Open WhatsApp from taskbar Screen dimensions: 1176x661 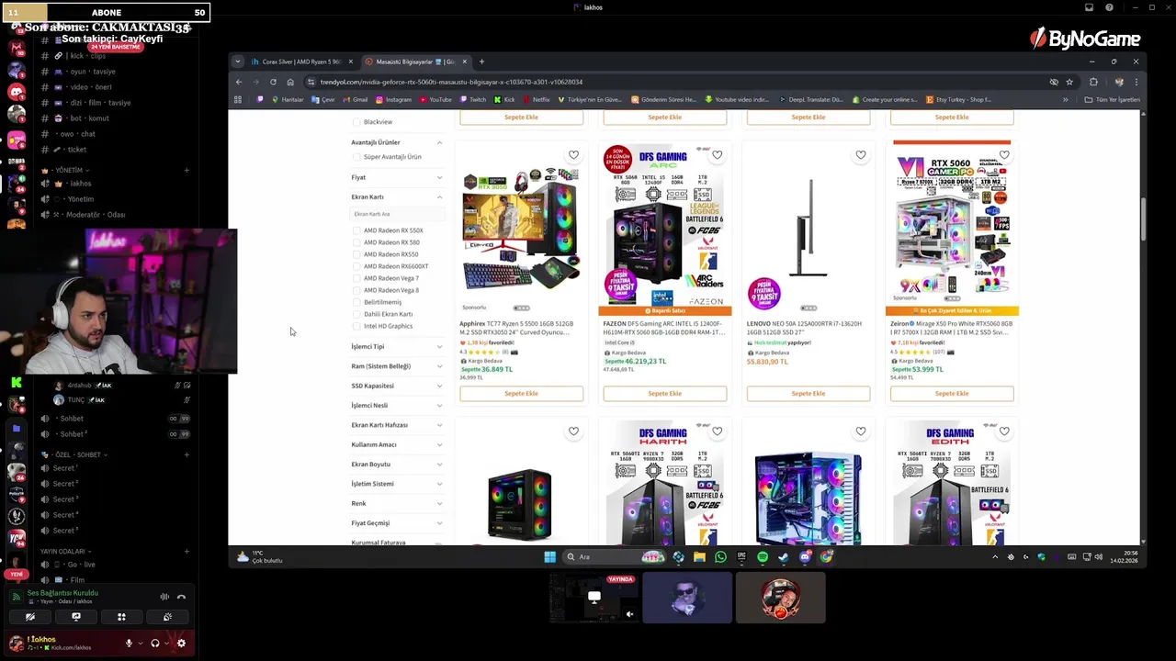tap(720, 556)
